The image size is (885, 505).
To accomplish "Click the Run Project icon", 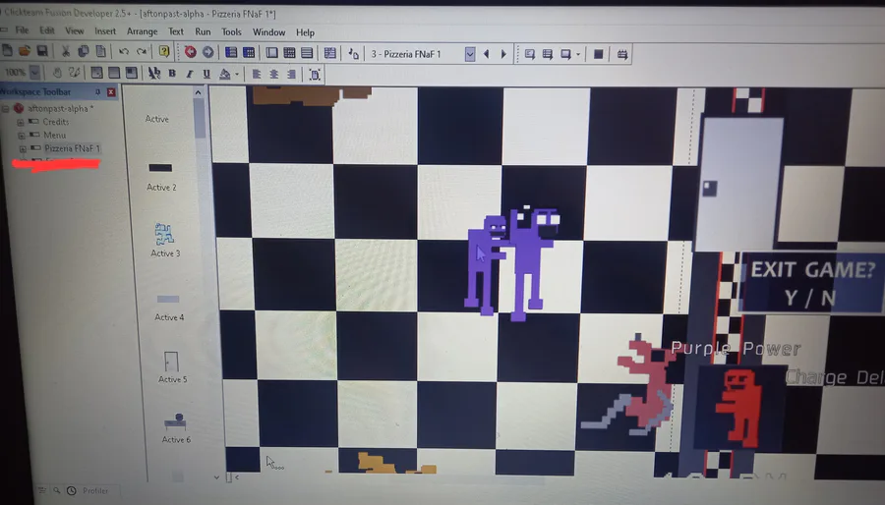I will point(529,54).
